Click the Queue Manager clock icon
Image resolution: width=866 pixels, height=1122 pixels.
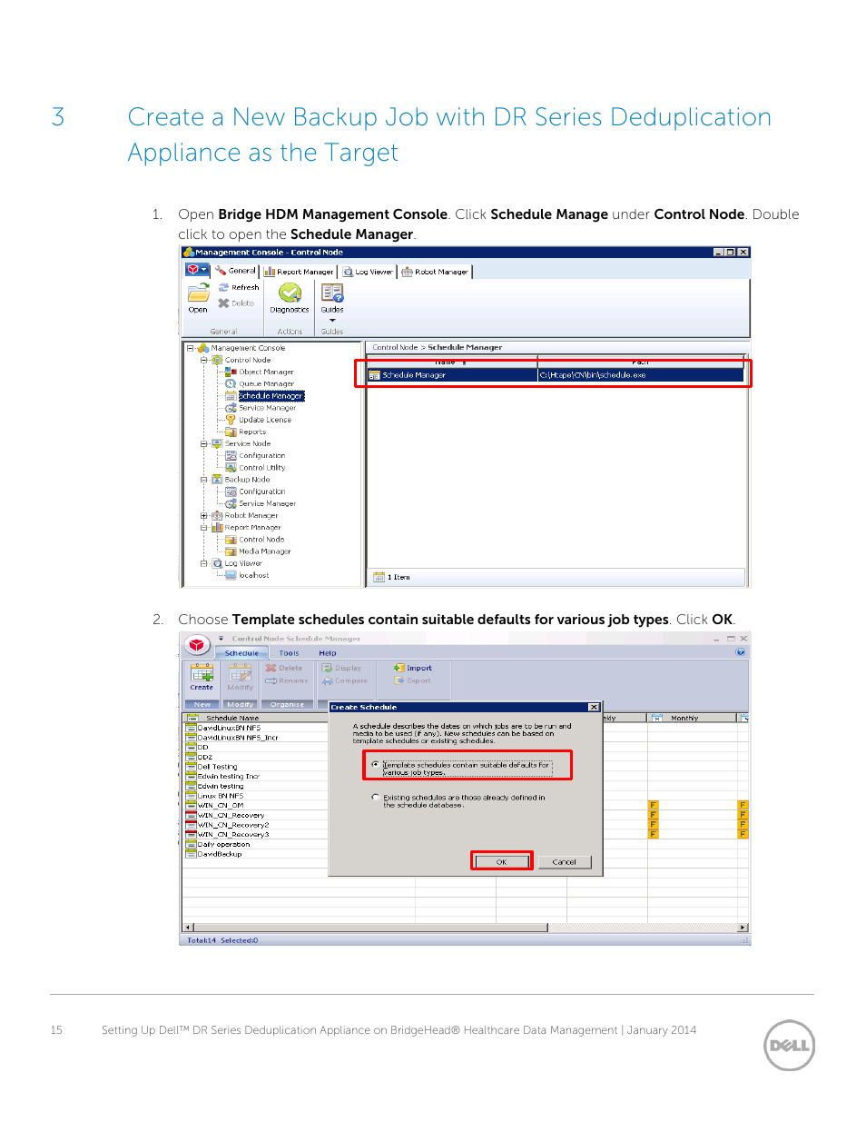[231, 383]
